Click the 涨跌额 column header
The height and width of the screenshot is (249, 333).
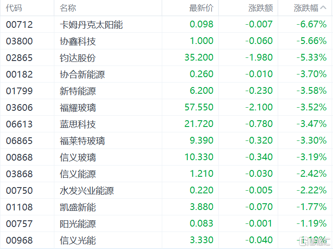pos(260,8)
